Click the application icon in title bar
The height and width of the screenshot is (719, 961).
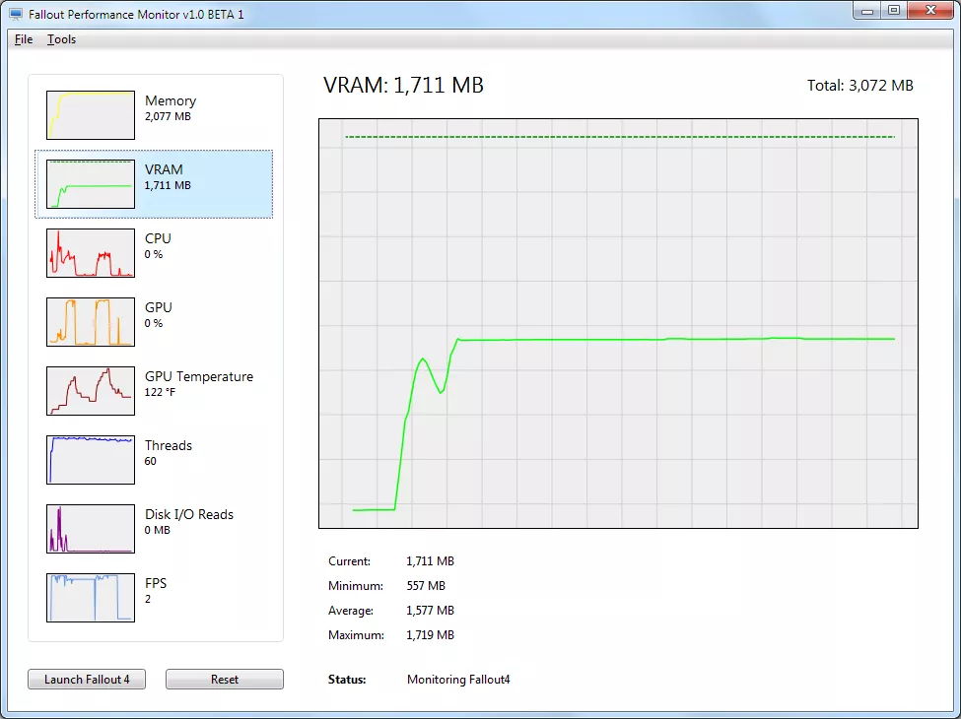point(16,14)
